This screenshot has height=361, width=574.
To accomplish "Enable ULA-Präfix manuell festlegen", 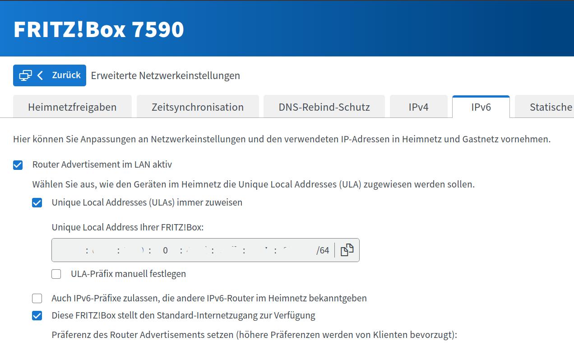I will [56, 274].
